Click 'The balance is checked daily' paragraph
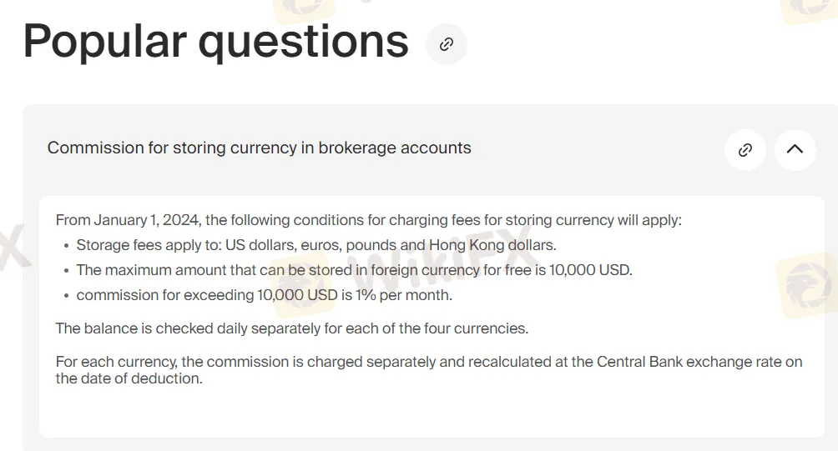 (x=292, y=328)
